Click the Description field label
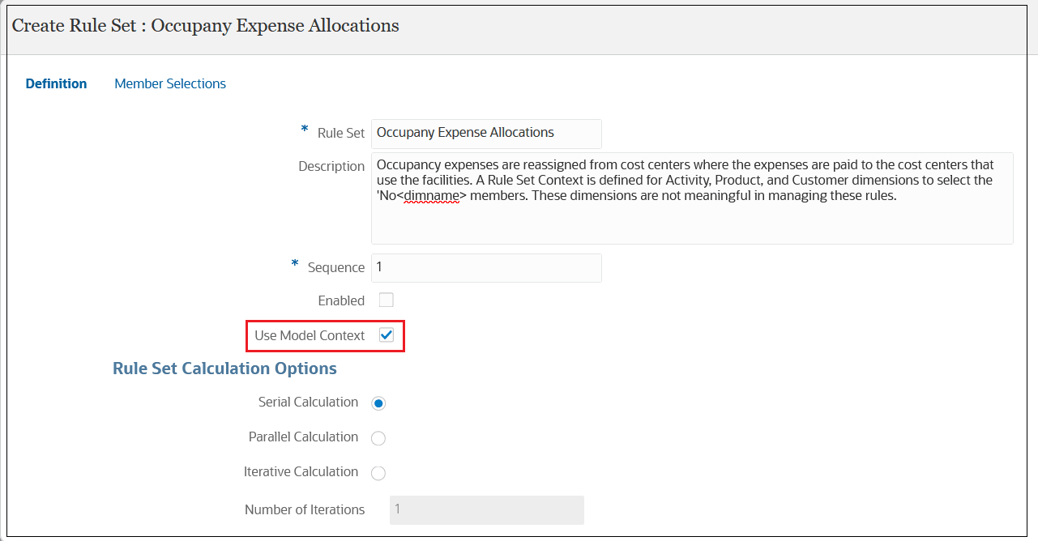Image resolution: width=1038 pixels, height=541 pixels. click(331, 165)
